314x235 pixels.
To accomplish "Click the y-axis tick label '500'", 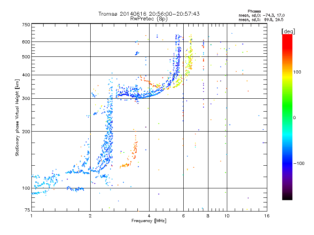I will tap(26, 57).
